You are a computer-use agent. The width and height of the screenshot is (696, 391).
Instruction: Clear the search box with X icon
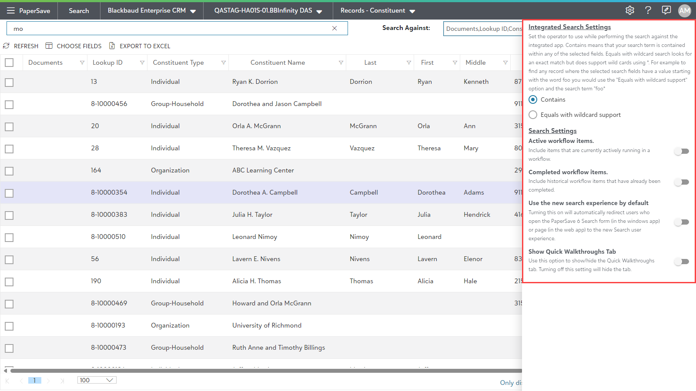(335, 28)
